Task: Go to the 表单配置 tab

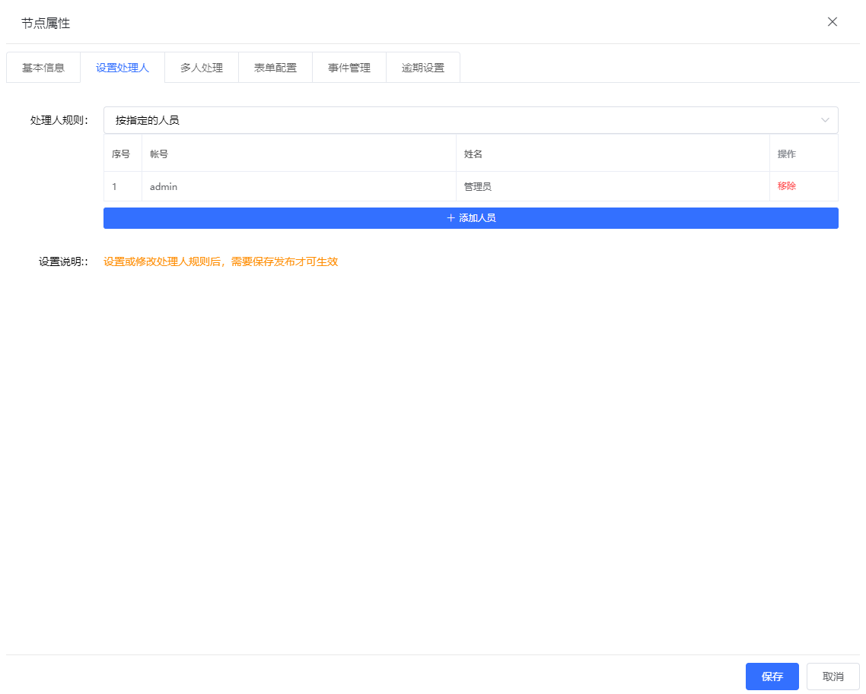Action: [275, 68]
